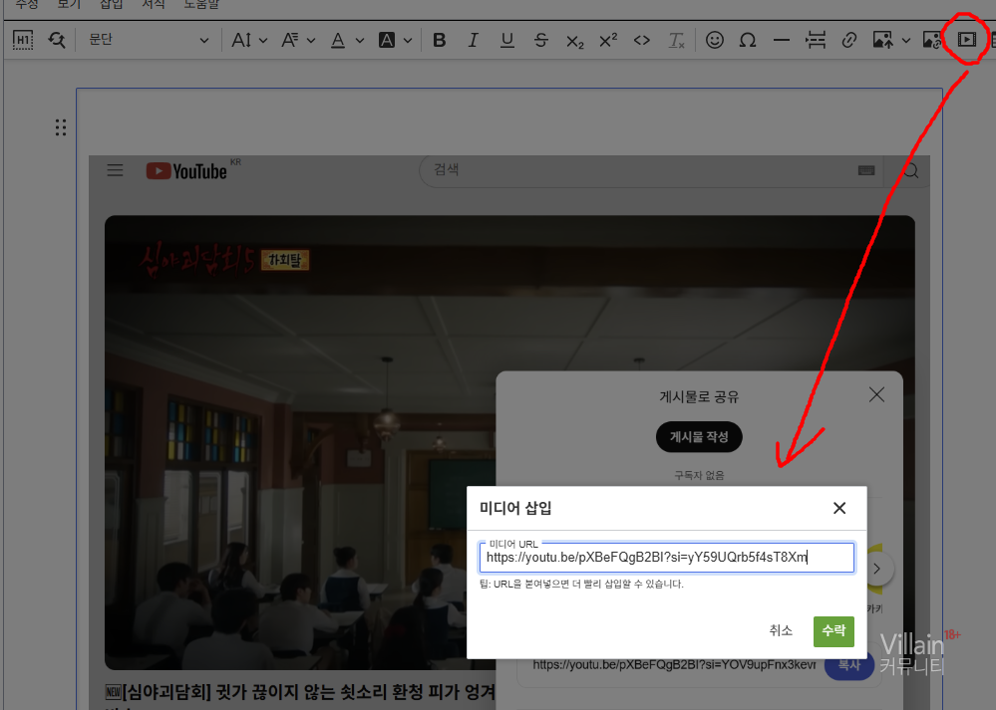This screenshot has height=710, width=996.
Task: Open the emoji picker icon
Action: pyautogui.click(x=714, y=40)
